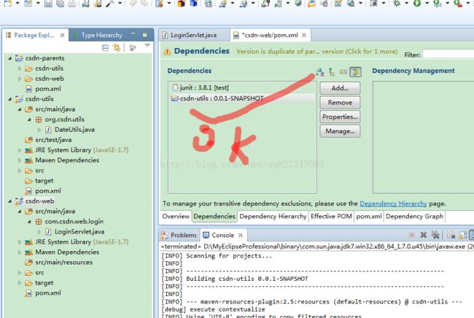Screen dimensions: 474x318
Task: Toggle Link with Editor in Package Explorer
Action: tap(117, 48)
